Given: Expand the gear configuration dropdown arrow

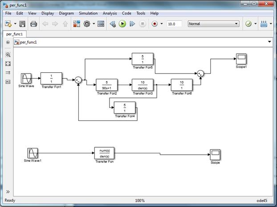Looking at the screenshot, I should pos(94,24).
